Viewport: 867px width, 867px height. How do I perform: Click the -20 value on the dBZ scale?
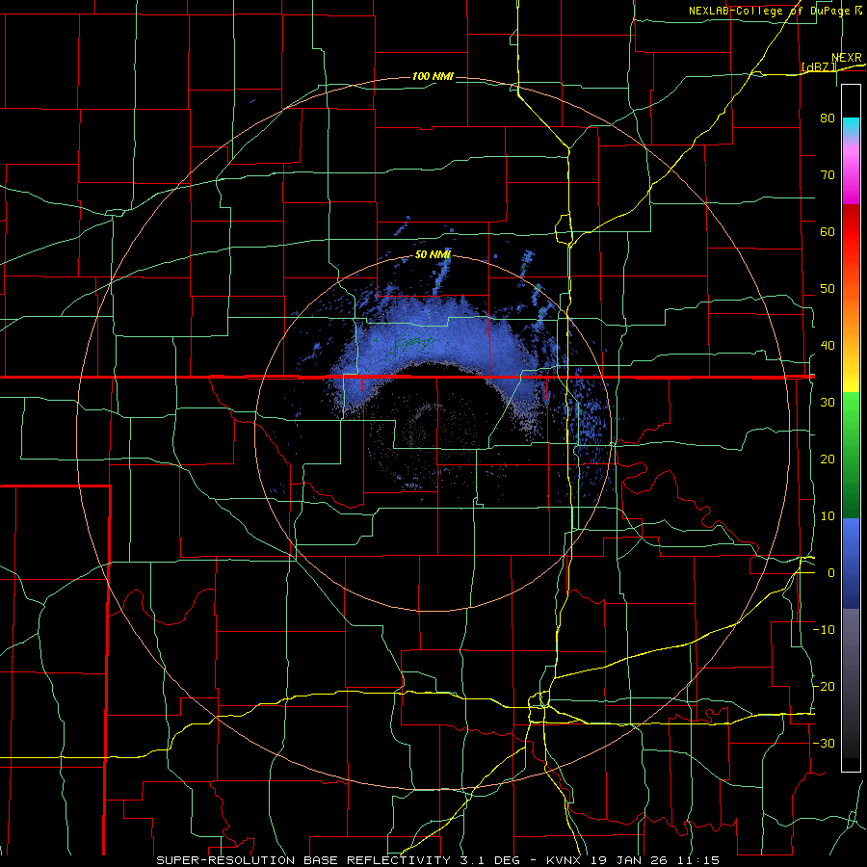pos(824,687)
